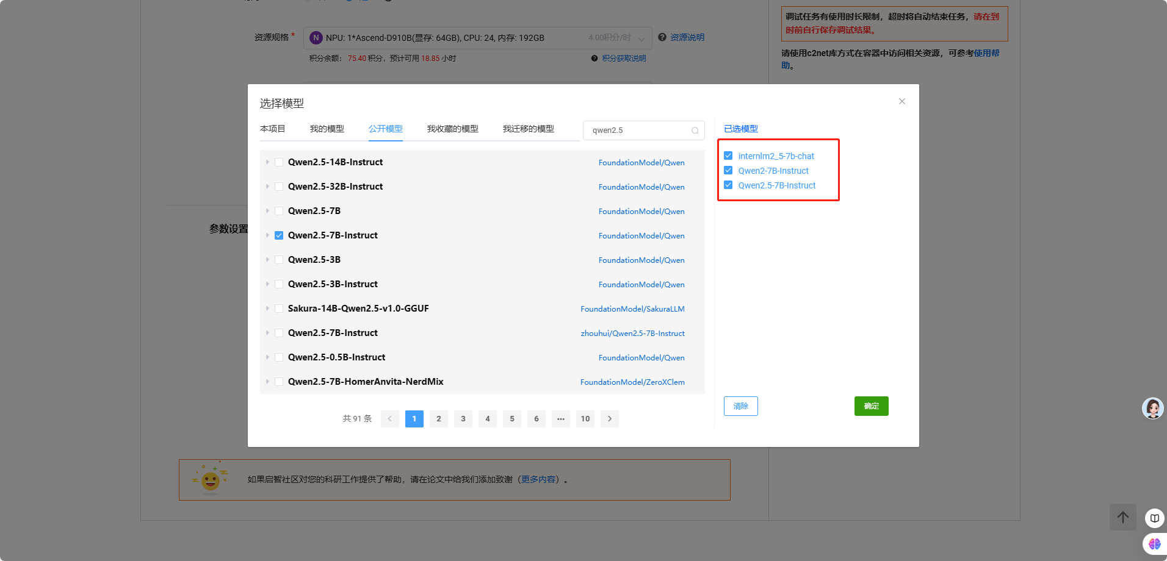This screenshot has width=1167, height=561.
Task: Expand the Sakura-14B-Qwen2.5 row arrow
Action: pos(267,309)
